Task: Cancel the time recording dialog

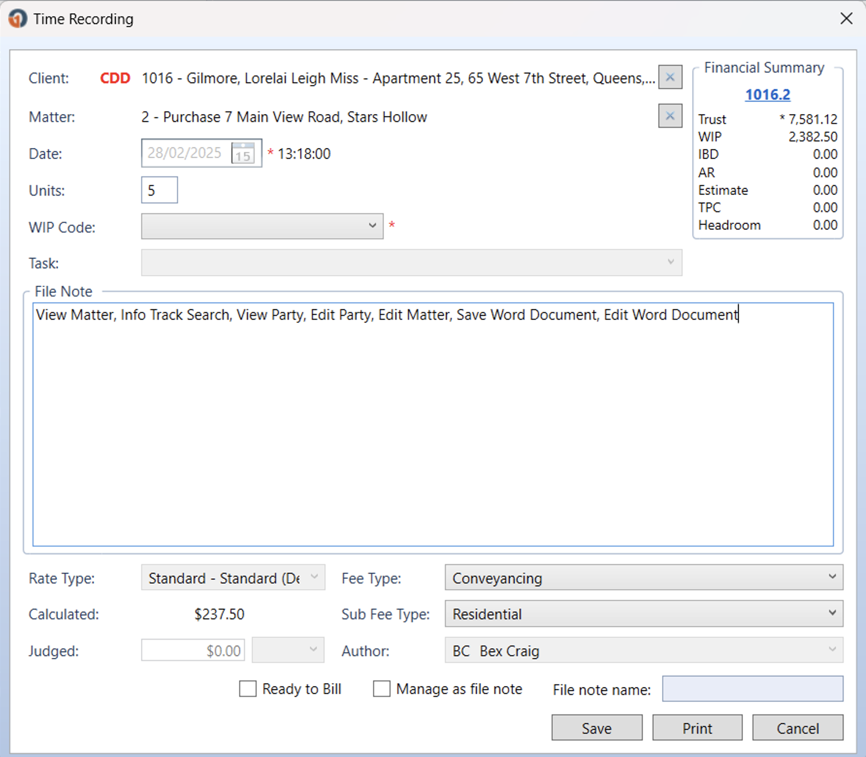Action: pyautogui.click(x=798, y=728)
